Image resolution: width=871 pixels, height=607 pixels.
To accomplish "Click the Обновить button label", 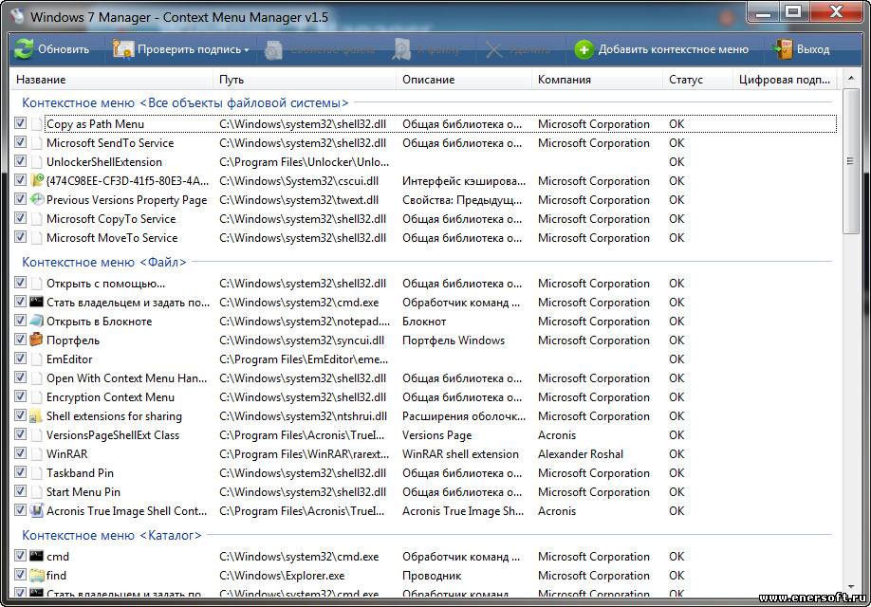I will [x=64, y=49].
